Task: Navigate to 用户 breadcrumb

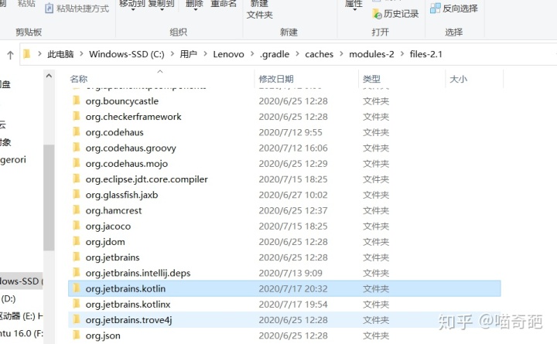Action: 188,54
